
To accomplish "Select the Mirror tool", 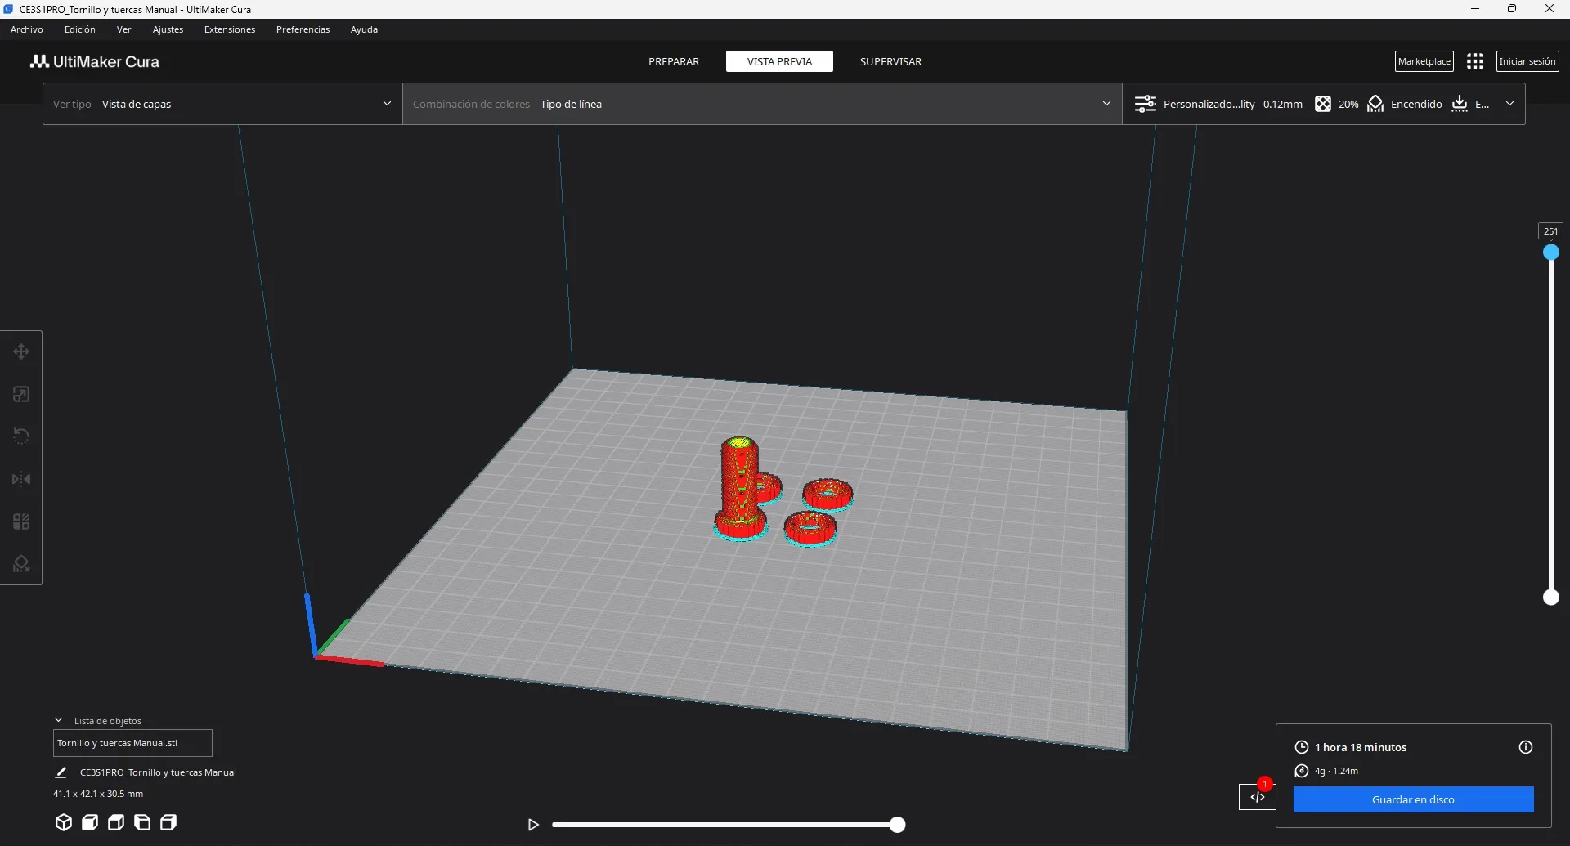I will [x=20, y=479].
